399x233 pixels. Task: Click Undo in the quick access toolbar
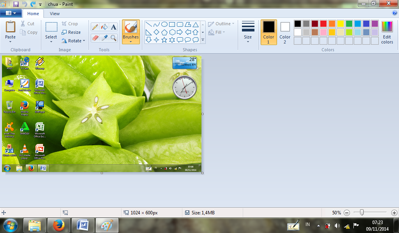point(24,4)
